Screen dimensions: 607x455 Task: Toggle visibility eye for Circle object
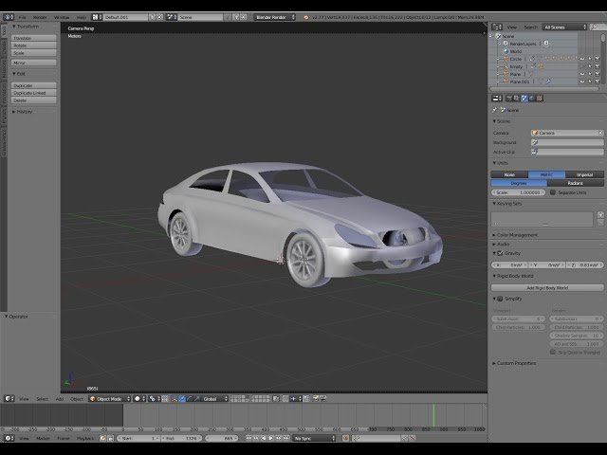click(582, 59)
